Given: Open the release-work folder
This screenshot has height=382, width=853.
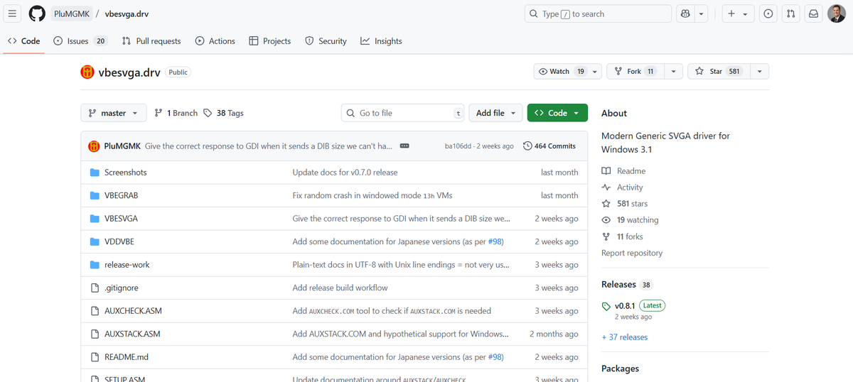Looking at the screenshot, I should click(127, 265).
